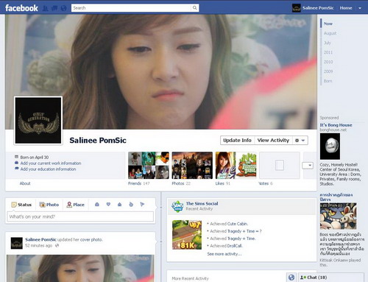
Task: Click the bonghouse.net URL text
Action: coord(333,130)
